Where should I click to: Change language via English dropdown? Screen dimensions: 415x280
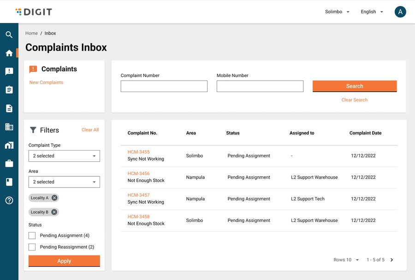[x=372, y=12]
